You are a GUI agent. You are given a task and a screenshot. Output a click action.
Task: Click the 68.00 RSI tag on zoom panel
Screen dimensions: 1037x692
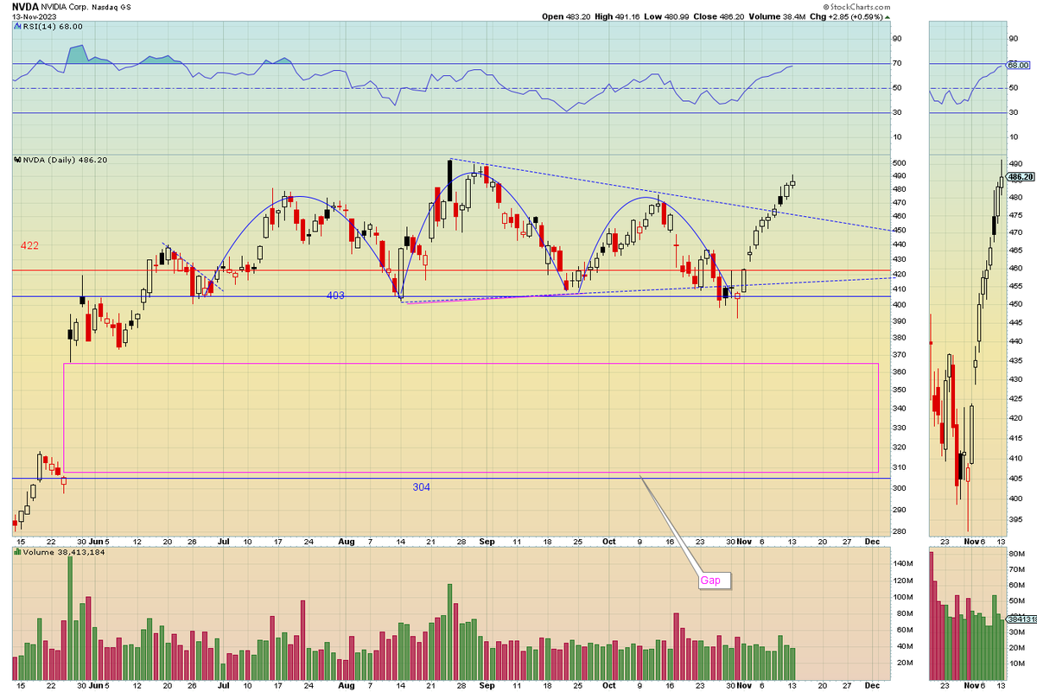[1019, 65]
